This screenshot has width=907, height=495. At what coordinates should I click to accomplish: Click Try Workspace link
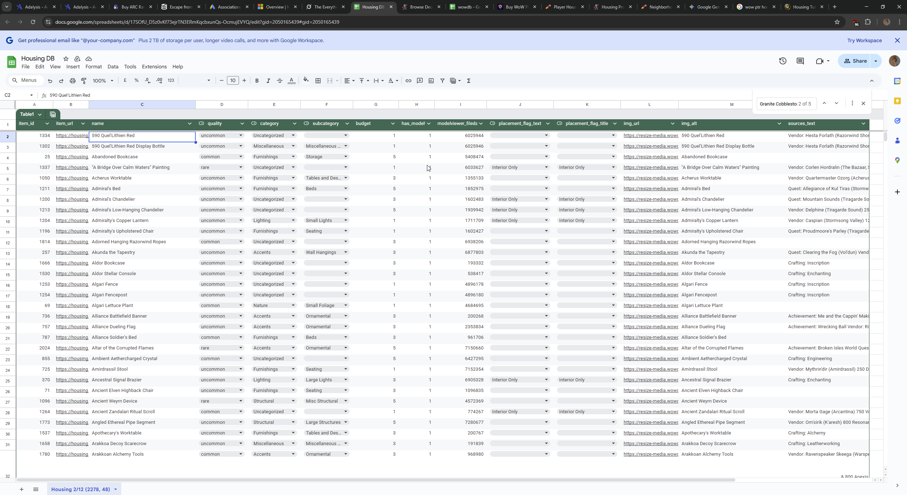[864, 40]
